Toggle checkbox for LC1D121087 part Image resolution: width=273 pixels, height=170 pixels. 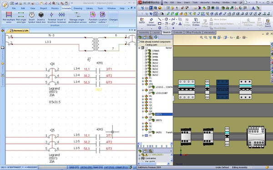[150, 93]
